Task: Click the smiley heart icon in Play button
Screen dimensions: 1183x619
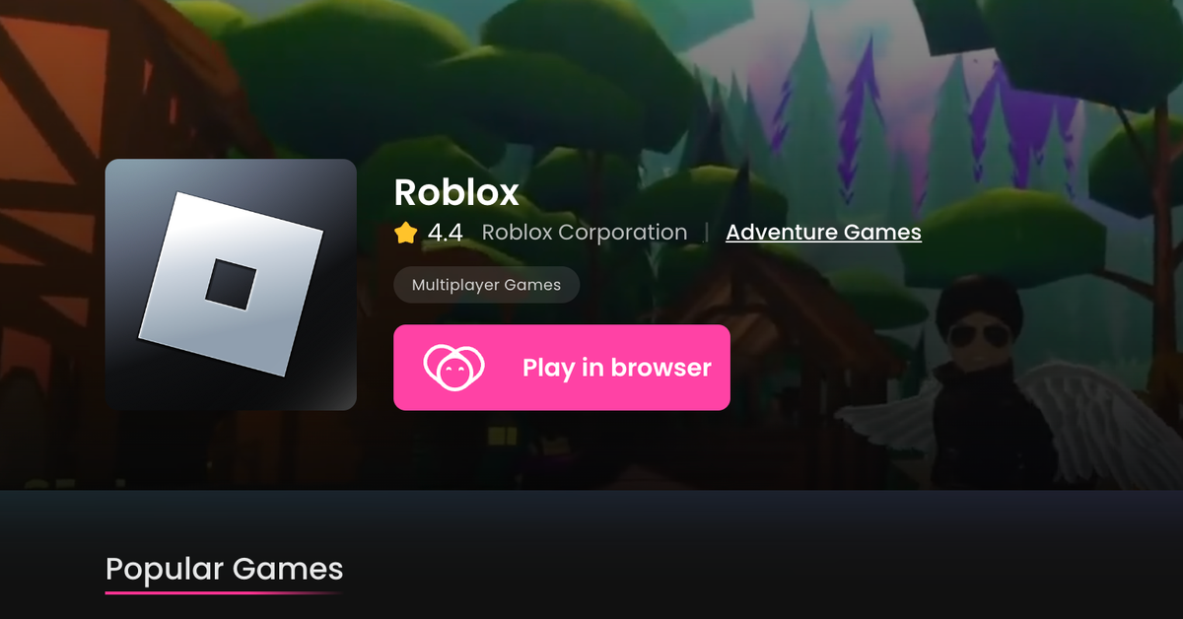Action: (x=454, y=368)
